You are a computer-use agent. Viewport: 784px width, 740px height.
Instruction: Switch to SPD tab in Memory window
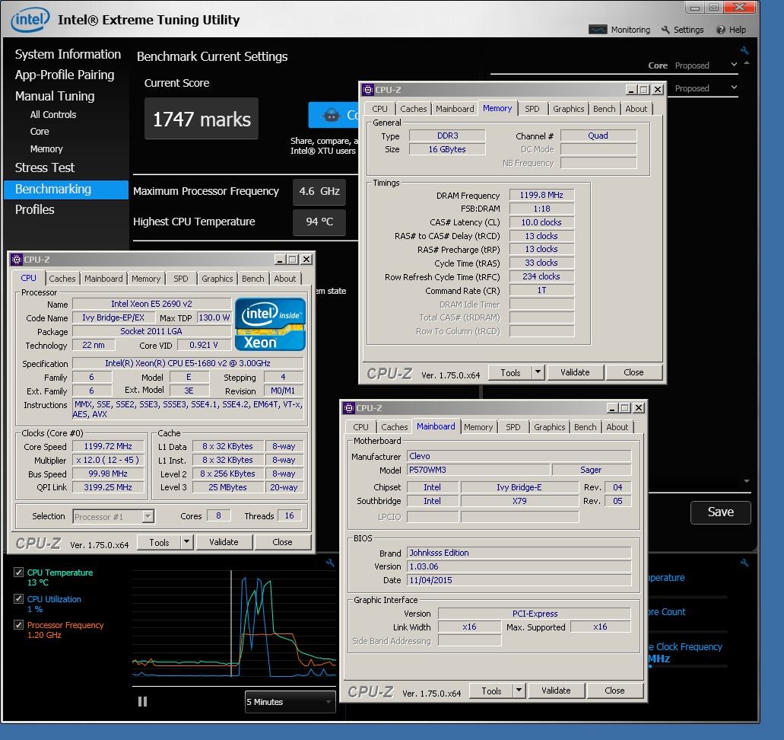click(532, 109)
